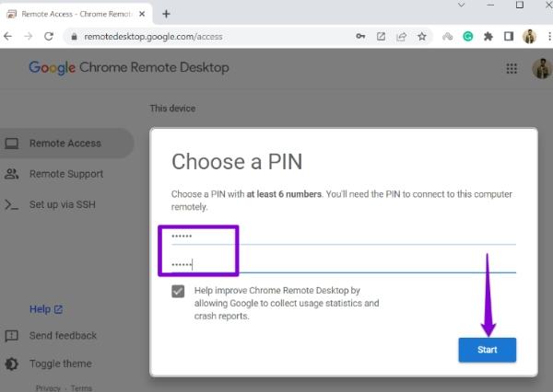Go back in browser

point(7,36)
